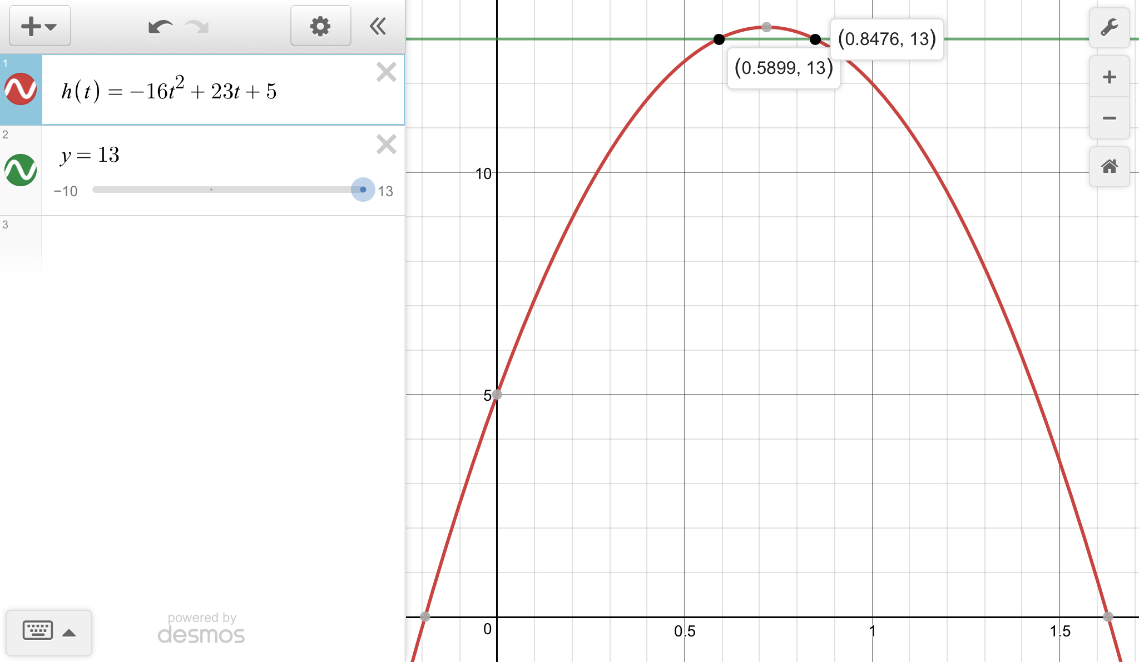Edit the slider upper bound 13

(x=385, y=192)
